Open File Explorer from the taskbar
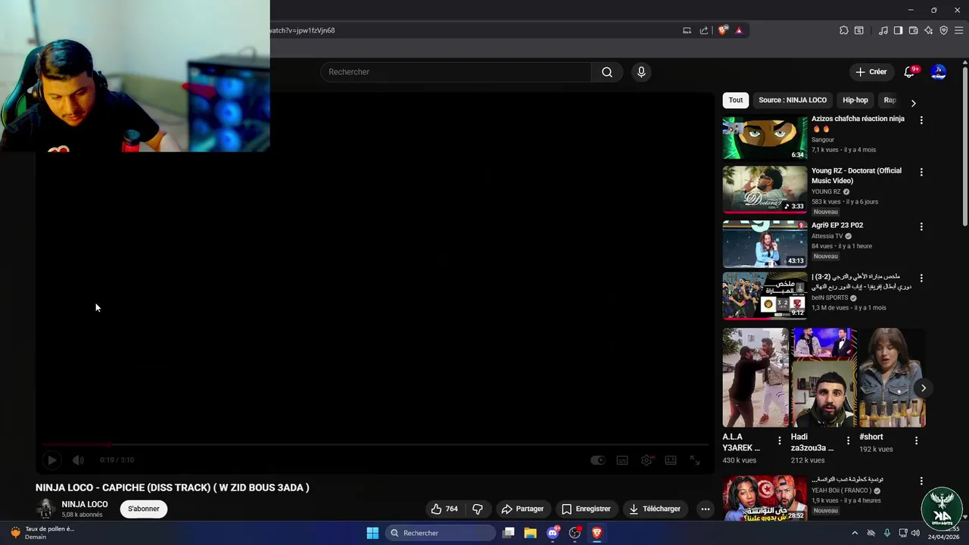Image resolution: width=969 pixels, height=545 pixels. click(x=530, y=533)
